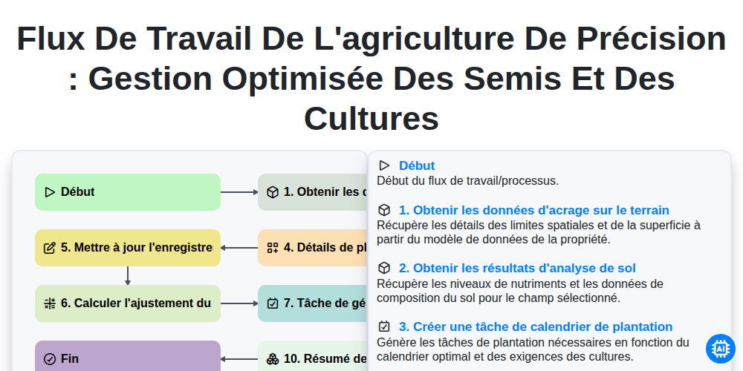The height and width of the screenshot is (371, 743).
Task: Click the check-circle icon in Fin node
Action: [x=50, y=359]
